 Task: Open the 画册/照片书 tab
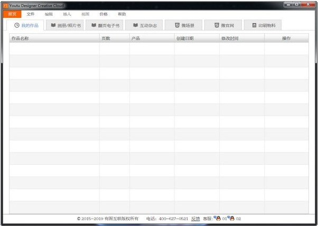[x=65, y=25]
